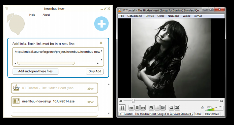Screen dimensions: 234x125
Task: Click the blue plus add-link button
Action: [101, 24]
